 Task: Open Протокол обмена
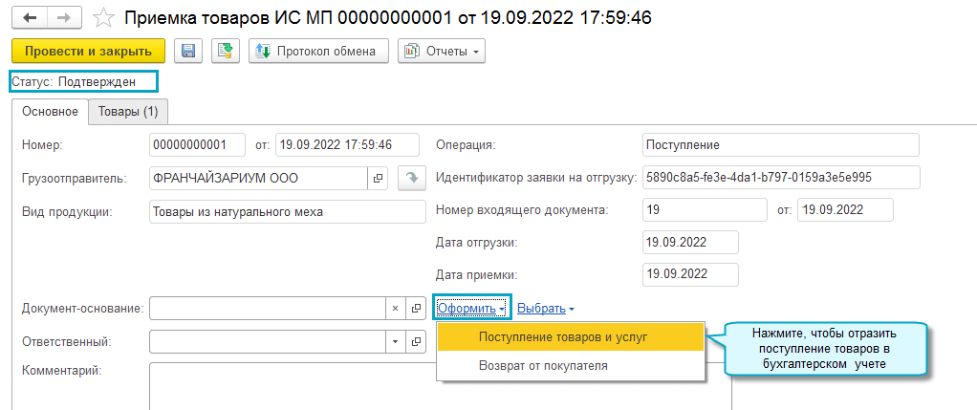tap(318, 51)
